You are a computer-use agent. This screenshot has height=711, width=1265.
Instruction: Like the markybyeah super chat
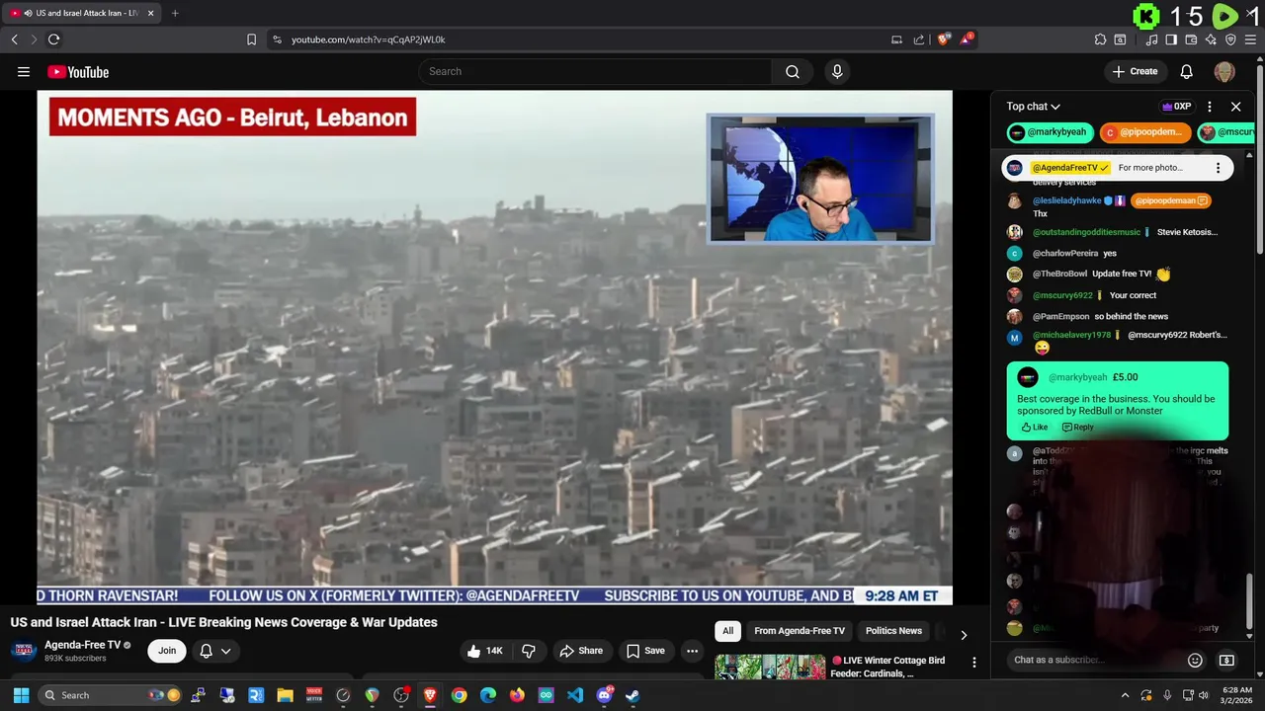point(1035,428)
